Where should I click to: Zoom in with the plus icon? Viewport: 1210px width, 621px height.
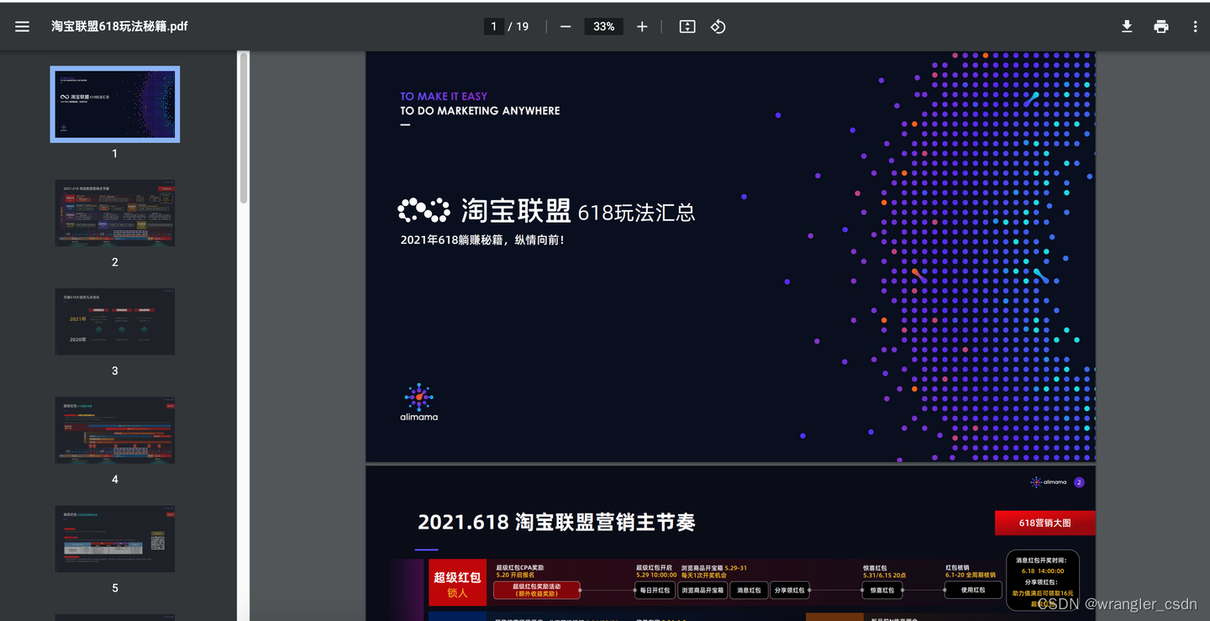tap(642, 27)
